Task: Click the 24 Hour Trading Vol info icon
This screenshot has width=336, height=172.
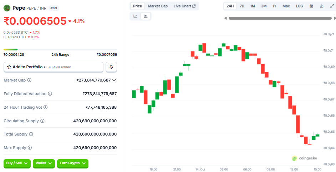Action: tap(45, 107)
